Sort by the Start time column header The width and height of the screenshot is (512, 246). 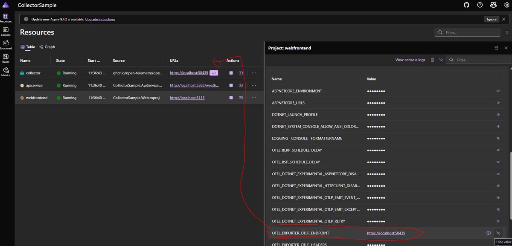click(94, 61)
